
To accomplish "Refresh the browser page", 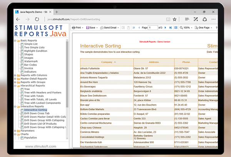I will click(38, 19).
